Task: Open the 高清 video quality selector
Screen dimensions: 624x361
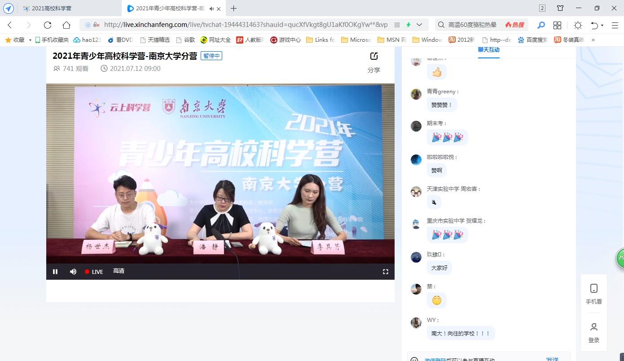Action: click(119, 271)
